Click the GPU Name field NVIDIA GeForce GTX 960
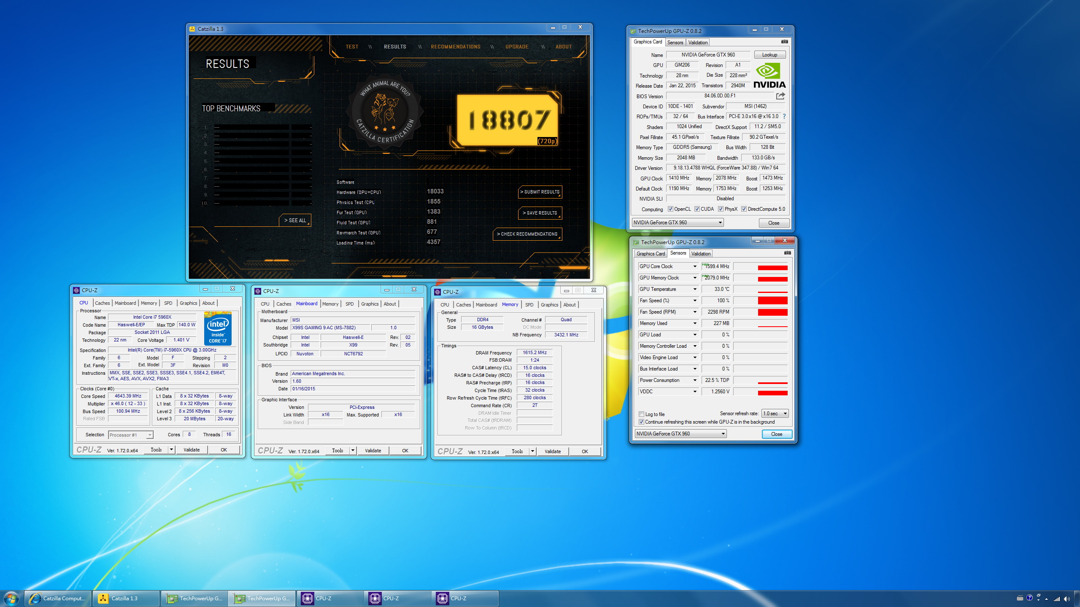 click(x=708, y=55)
